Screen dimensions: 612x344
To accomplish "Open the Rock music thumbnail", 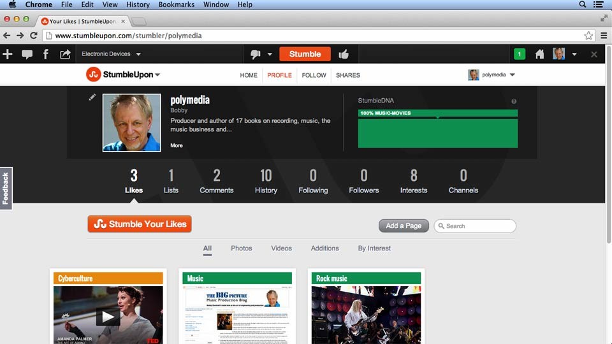I will tap(366, 315).
